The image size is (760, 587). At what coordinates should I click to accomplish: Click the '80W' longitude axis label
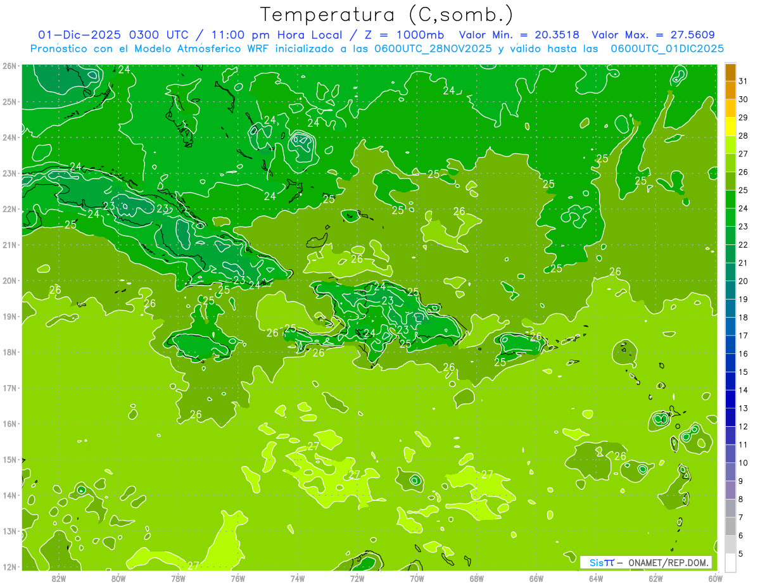click(x=118, y=578)
